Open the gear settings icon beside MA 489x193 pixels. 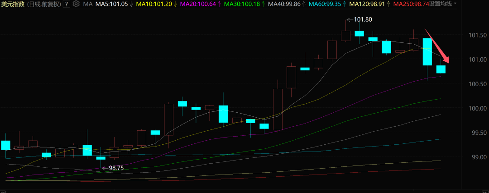(x=76, y=4)
